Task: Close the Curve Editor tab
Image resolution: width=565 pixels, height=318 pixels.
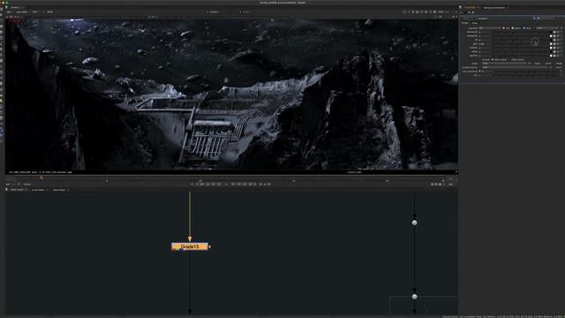Action: point(47,190)
